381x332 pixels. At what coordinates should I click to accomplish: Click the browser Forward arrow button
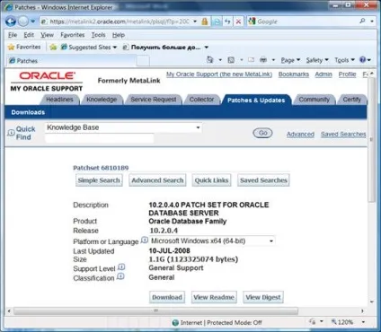click(x=23, y=22)
